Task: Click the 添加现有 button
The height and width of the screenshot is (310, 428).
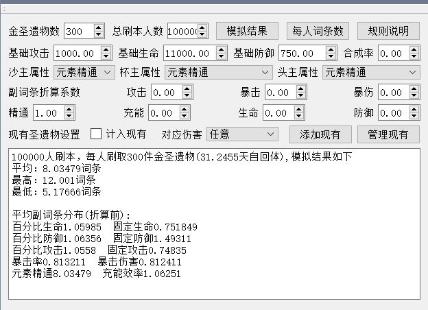Action: (x=320, y=134)
